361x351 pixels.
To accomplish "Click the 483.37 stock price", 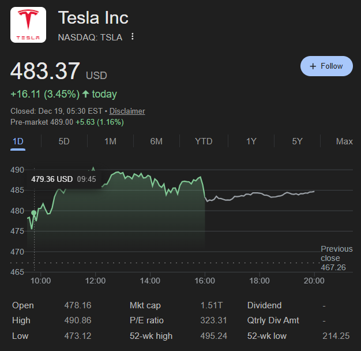I will click(x=45, y=71).
